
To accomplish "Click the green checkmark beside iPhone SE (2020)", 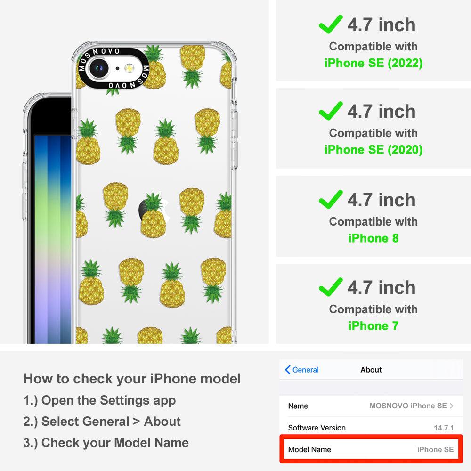I will [331, 111].
